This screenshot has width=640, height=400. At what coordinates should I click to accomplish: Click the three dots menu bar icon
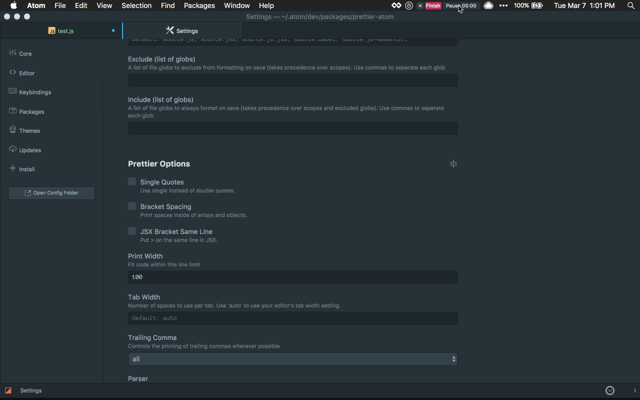click(503, 5)
